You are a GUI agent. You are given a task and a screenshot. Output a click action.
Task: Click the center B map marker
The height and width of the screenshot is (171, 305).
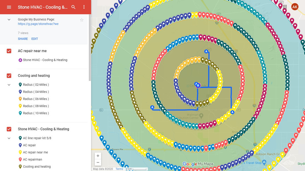coord(198,85)
